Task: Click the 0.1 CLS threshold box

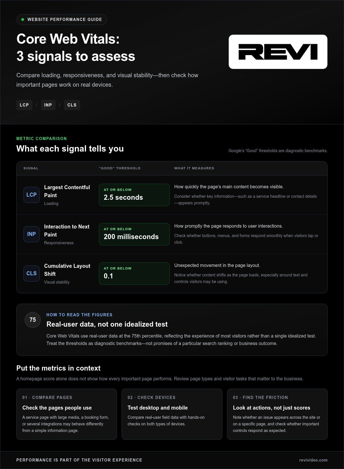Action: tap(134, 274)
